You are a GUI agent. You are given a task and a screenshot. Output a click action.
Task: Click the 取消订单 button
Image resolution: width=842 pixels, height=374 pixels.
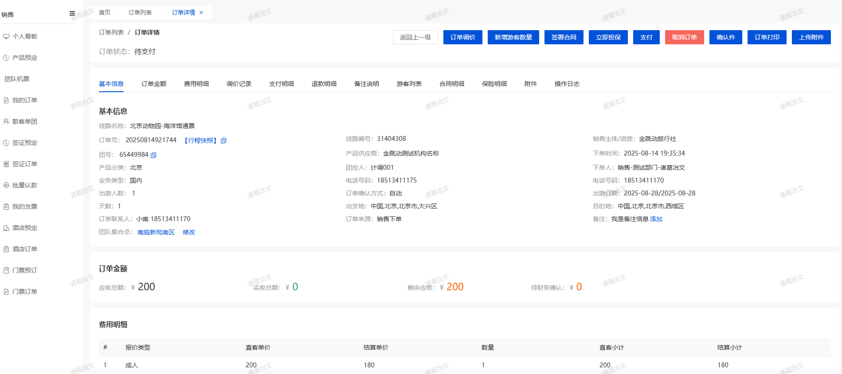684,37
